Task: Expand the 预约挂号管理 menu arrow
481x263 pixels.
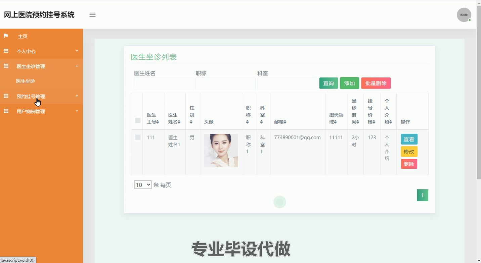Action: coord(77,96)
